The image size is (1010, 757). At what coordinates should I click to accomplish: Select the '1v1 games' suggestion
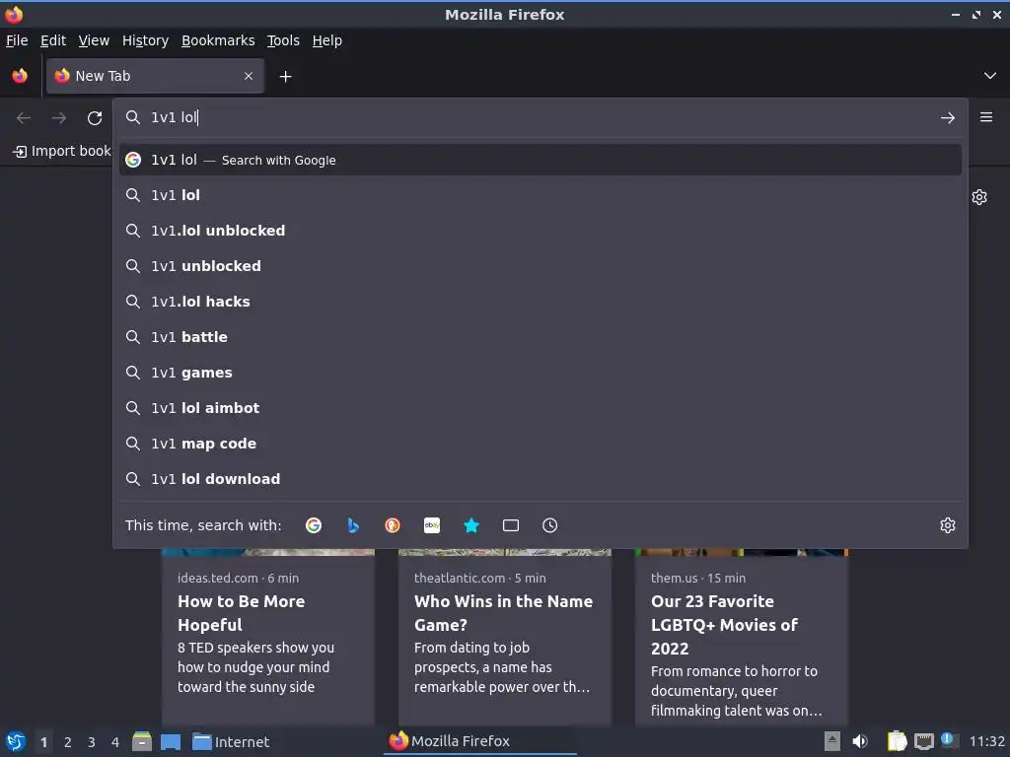click(x=541, y=372)
